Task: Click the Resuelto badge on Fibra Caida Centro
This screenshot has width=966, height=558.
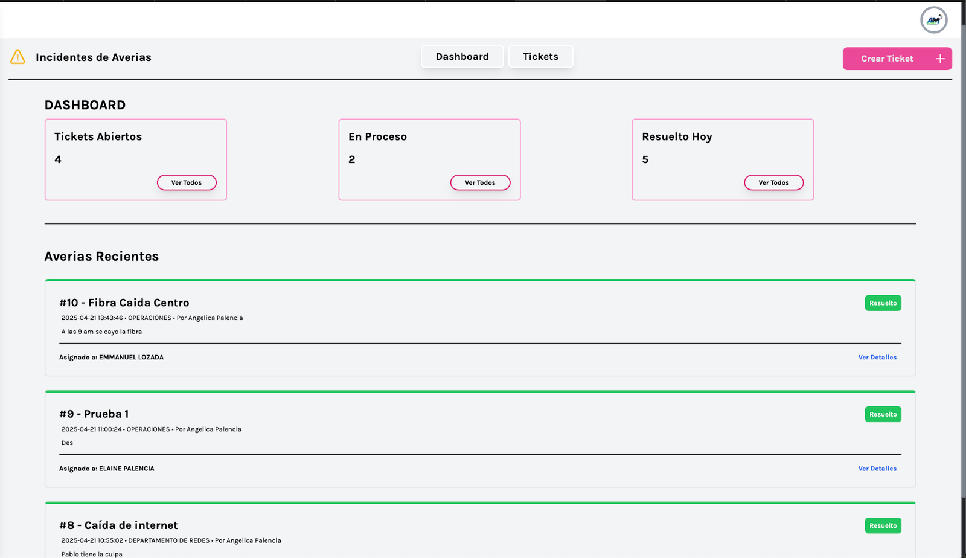Action: [882, 303]
